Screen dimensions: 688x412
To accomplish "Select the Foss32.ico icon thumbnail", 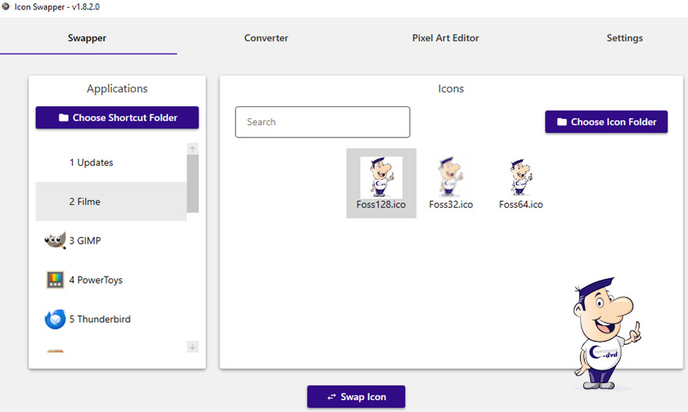I will (450, 177).
